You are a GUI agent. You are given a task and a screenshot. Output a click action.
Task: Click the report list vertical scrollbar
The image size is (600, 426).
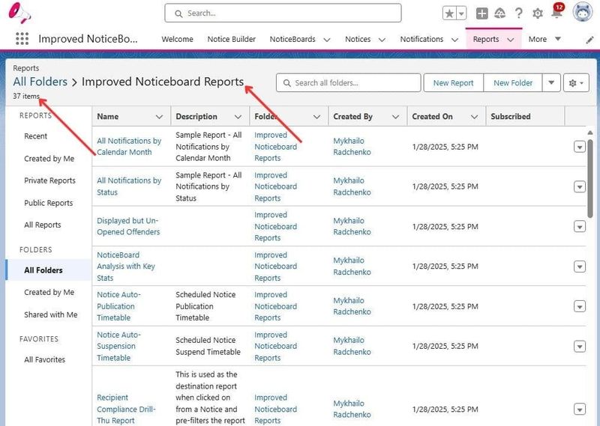coord(590,178)
